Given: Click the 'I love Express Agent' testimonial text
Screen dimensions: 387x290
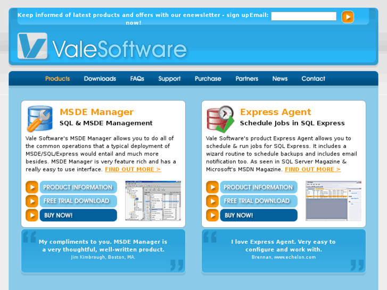Looking at the screenshot, I should 284,246.
